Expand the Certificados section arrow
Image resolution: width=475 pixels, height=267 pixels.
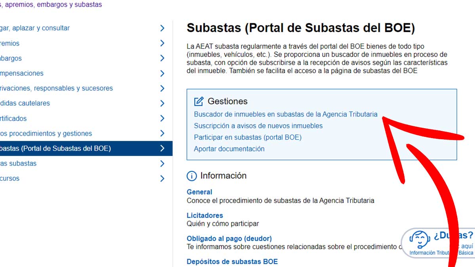[162, 118]
